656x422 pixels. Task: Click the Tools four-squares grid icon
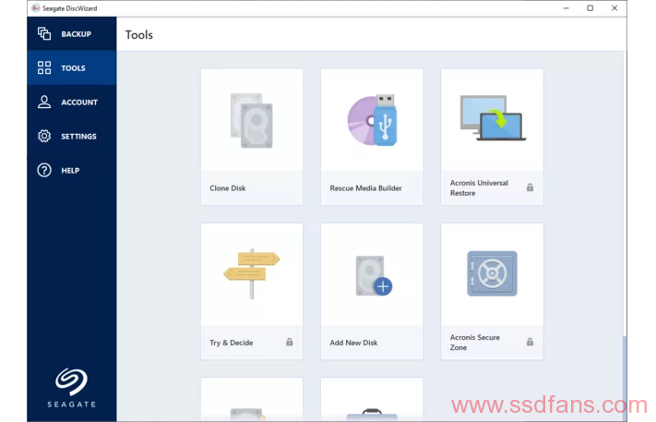[x=44, y=67]
